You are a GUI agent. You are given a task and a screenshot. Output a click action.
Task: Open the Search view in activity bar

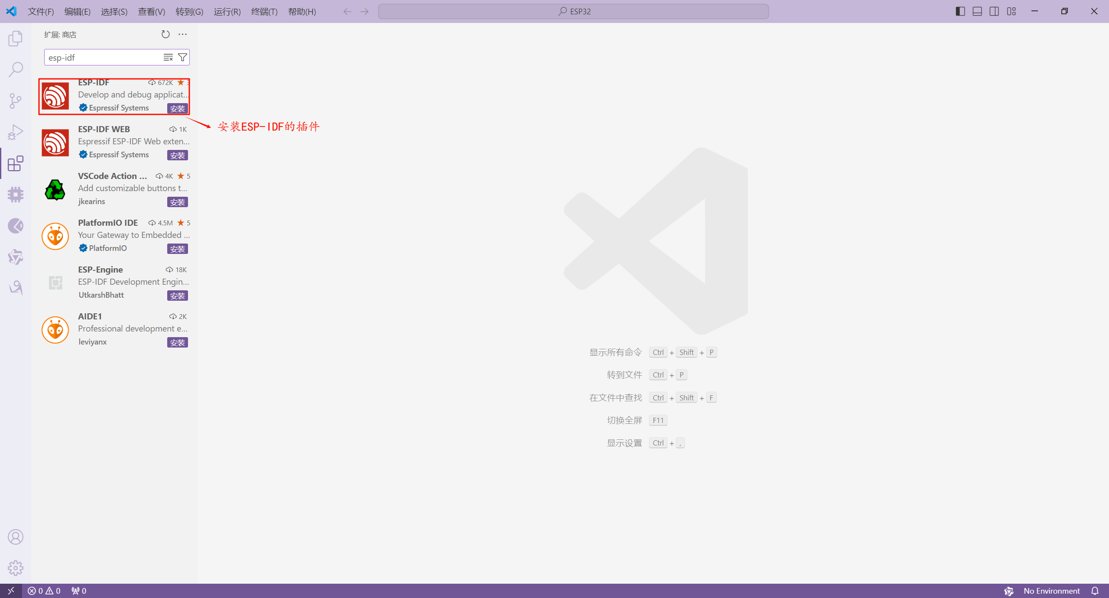(16, 69)
